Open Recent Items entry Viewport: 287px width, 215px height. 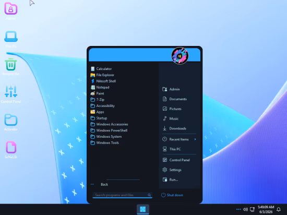pos(175,139)
